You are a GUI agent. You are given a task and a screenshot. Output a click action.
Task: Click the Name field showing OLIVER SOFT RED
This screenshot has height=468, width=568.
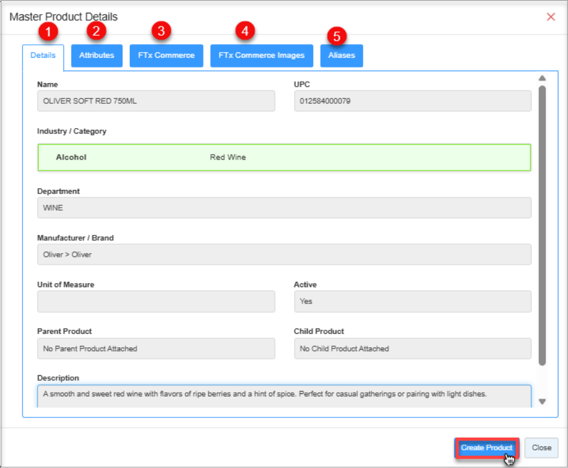pyautogui.click(x=156, y=101)
